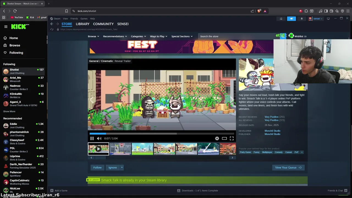Expand the Categories dropdown
Viewport: 352px width, 198px height.
click(x=138, y=36)
